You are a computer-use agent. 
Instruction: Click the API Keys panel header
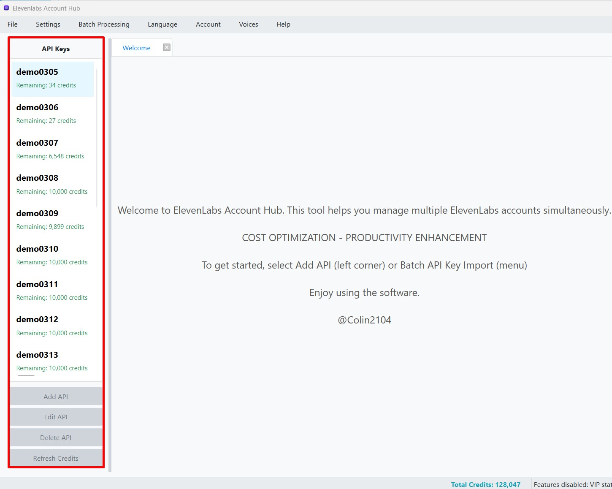(56, 49)
